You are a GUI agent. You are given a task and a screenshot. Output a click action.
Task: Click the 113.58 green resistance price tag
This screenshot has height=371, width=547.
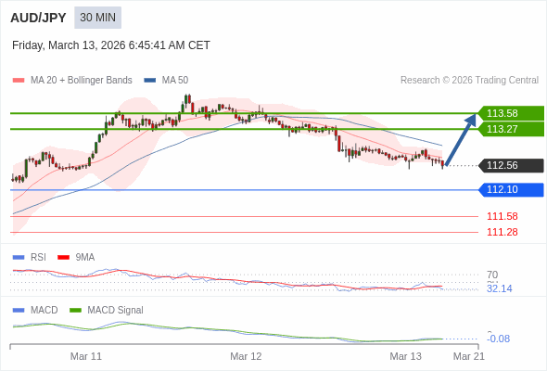pyautogui.click(x=511, y=113)
